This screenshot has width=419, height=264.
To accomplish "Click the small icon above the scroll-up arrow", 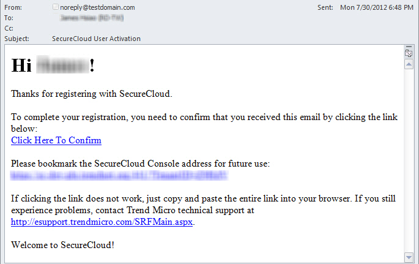I will [x=409, y=55].
